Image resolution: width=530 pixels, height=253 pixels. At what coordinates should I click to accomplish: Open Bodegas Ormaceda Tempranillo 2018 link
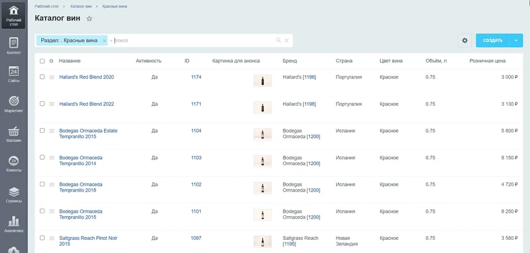pos(81,188)
